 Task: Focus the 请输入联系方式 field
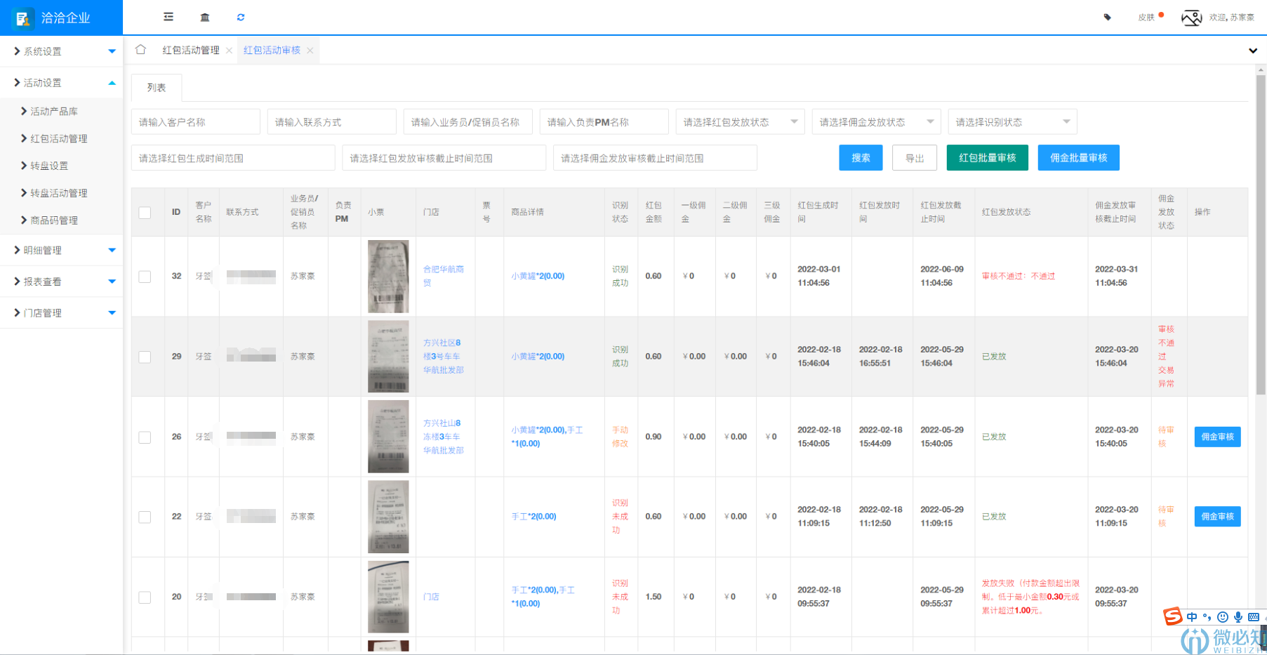tap(332, 121)
